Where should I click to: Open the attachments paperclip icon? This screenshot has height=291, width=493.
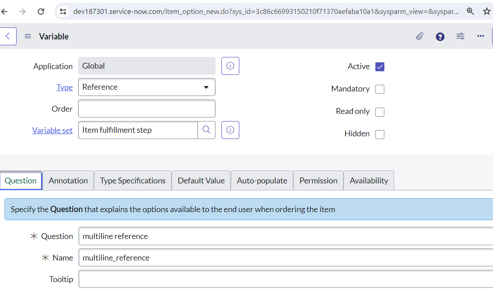pyautogui.click(x=420, y=36)
